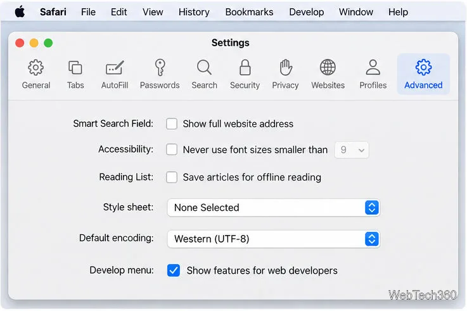Open the Passwords key icon
Image resolution: width=467 pixels, height=311 pixels.
point(160,67)
